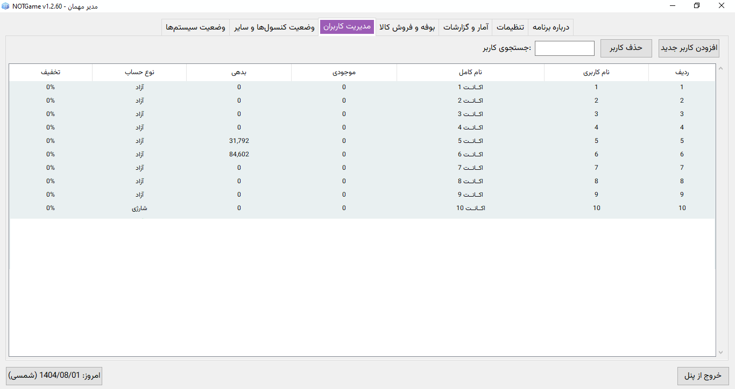This screenshot has height=389, width=735.
Task: Switch to the آمار و گزارشات tab
Action: 465,27
